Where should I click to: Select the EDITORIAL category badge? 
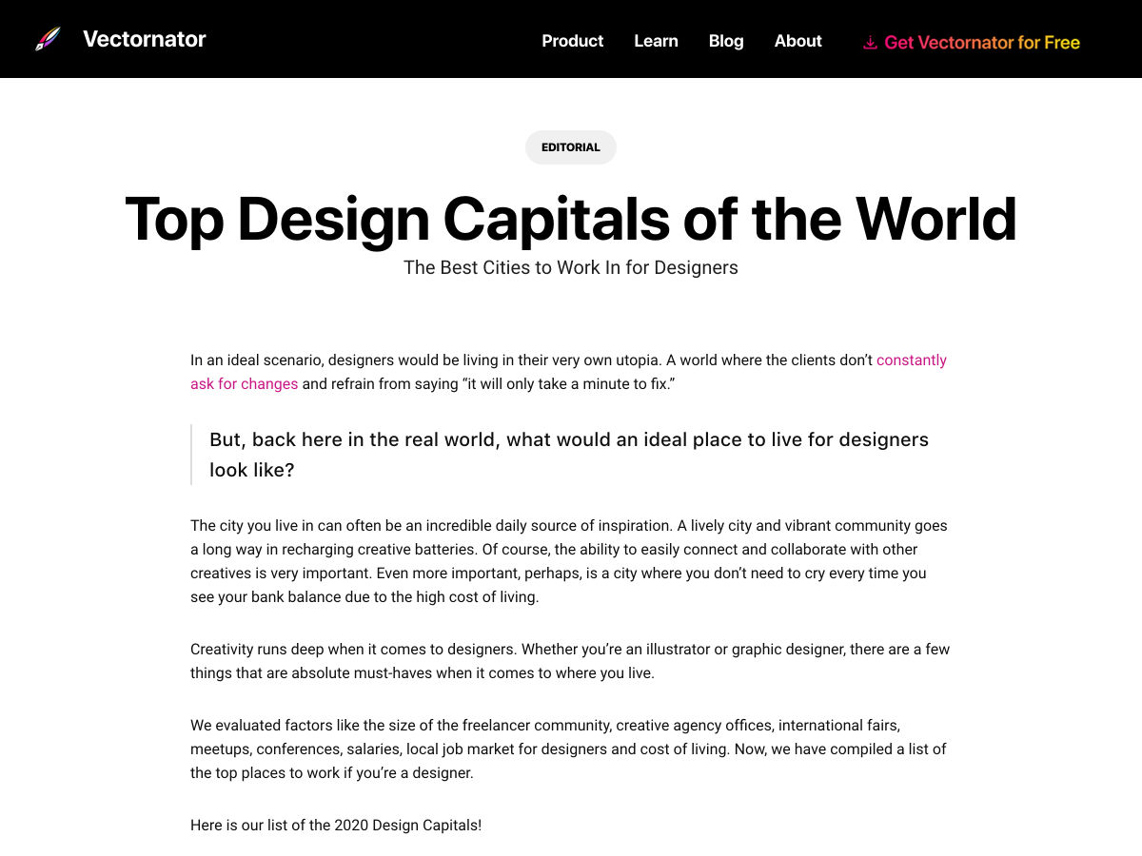[571, 147]
